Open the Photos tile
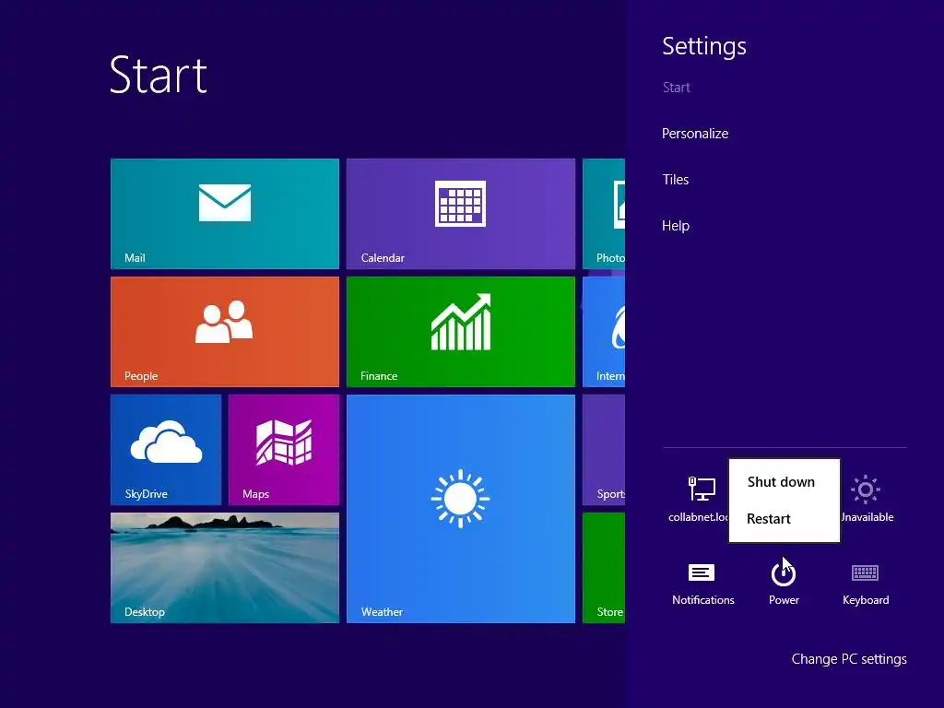This screenshot has height=708, width=944. pyautogui.click(x=604, y=214)
